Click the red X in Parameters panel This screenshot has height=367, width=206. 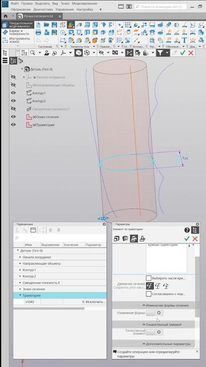(195, 239)
